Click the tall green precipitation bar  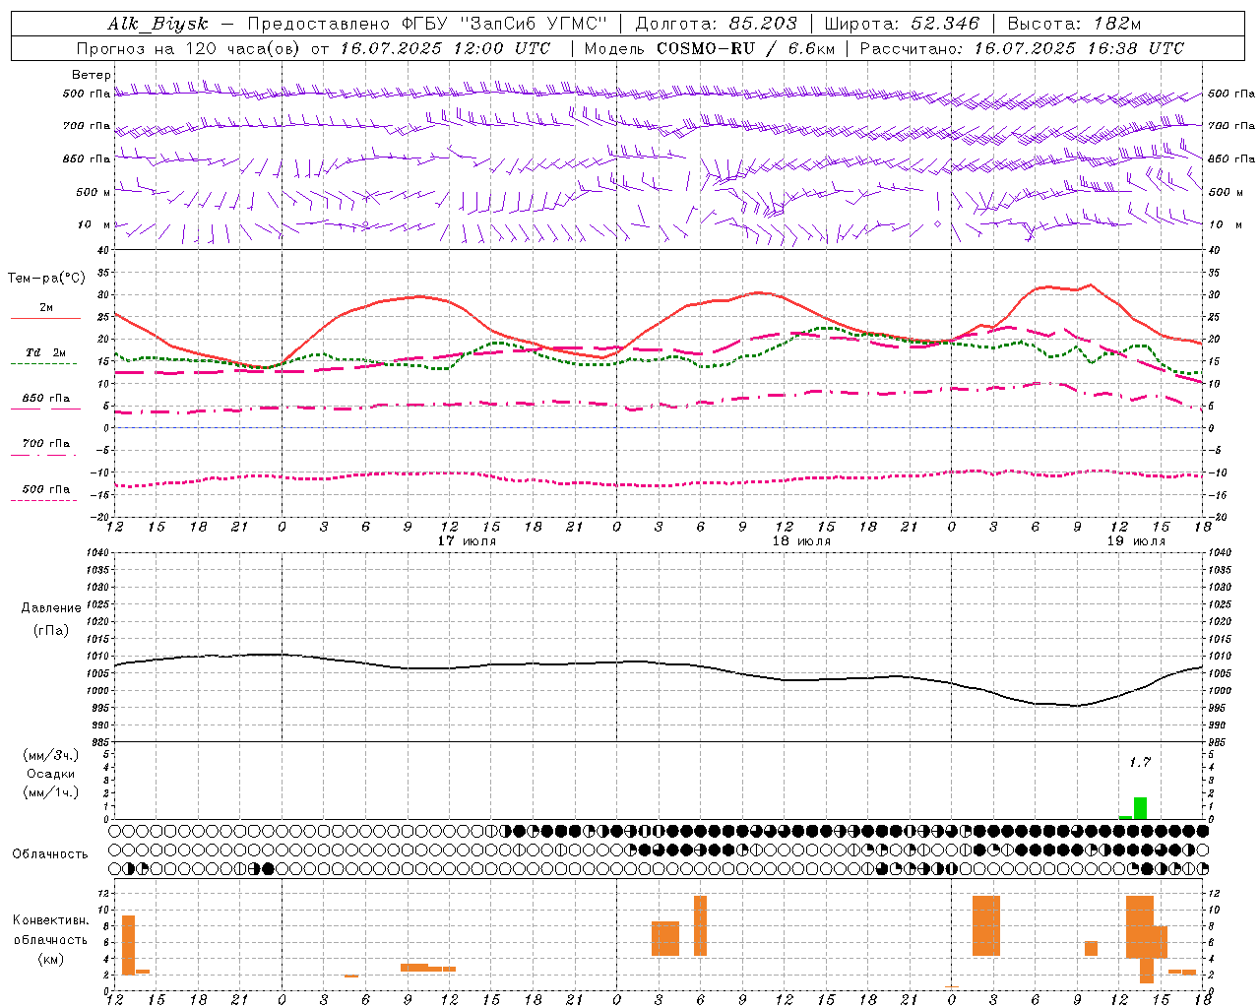click(x=1140, y=808)
